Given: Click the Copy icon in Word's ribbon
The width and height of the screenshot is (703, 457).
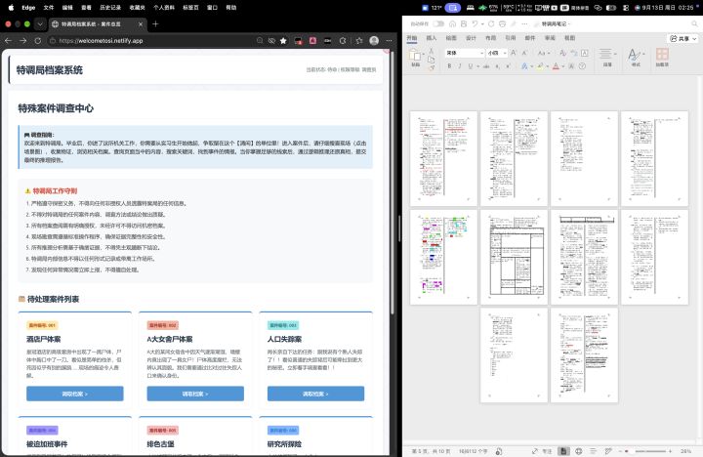Looking at the screenshot, I should 431,60.
